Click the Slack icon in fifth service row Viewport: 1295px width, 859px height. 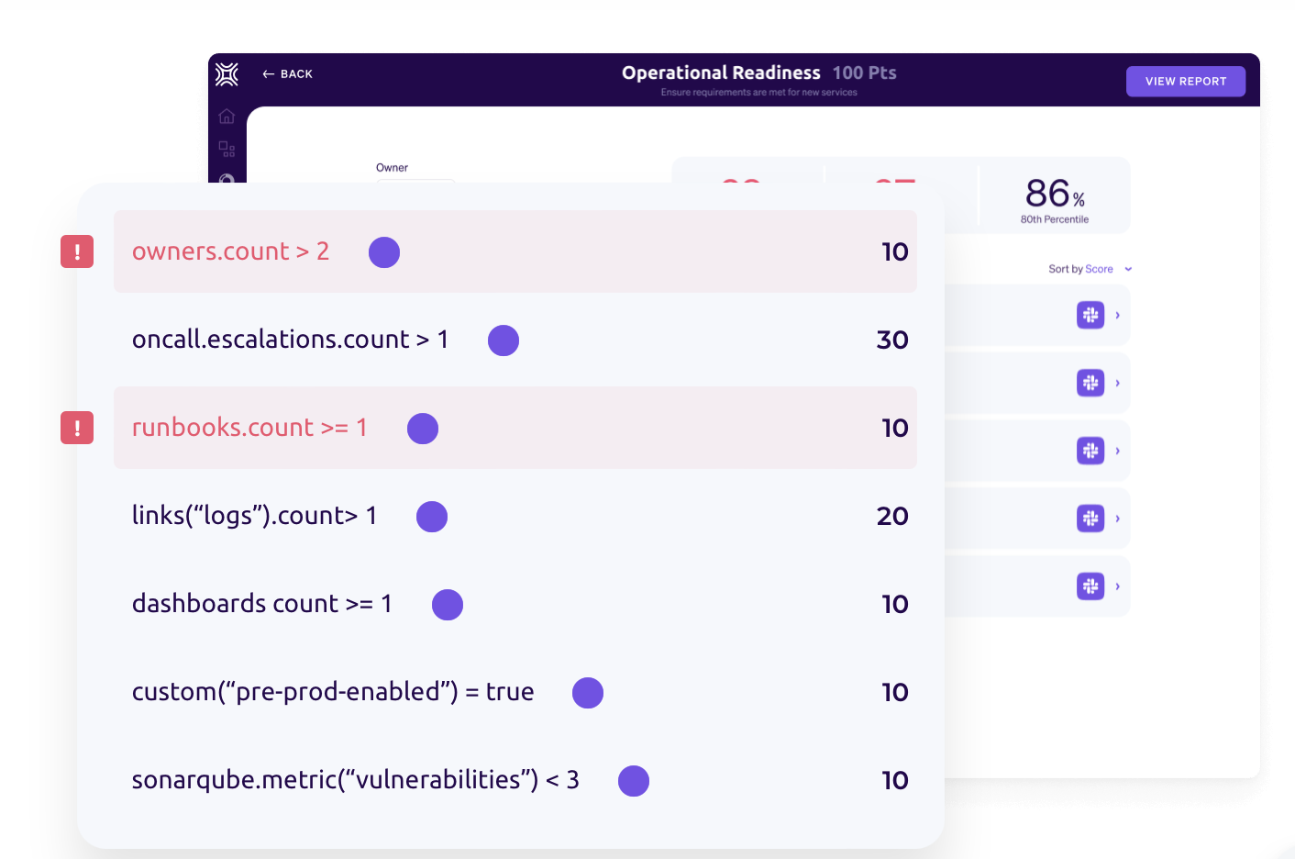[x=1090, y=586]
